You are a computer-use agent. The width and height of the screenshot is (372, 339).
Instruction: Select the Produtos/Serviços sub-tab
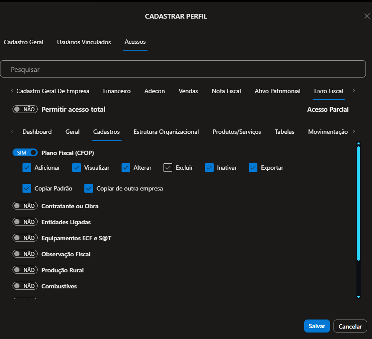coord(237,132)
